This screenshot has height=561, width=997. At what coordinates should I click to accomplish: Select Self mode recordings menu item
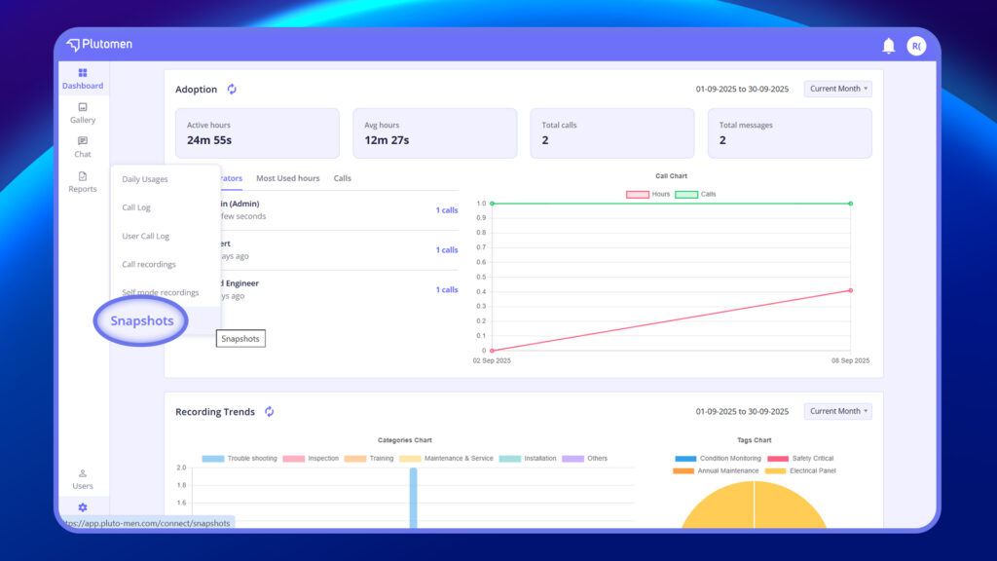coord(161,292)
